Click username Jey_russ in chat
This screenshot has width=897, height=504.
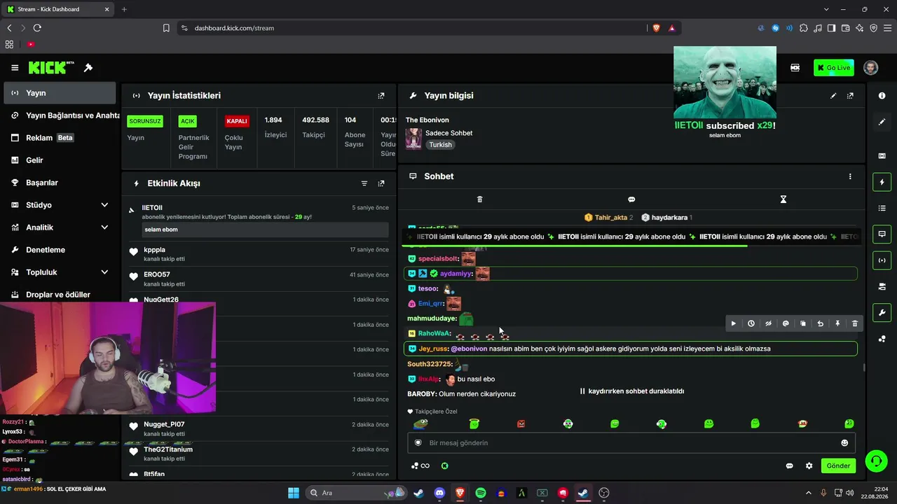(433, 349)
